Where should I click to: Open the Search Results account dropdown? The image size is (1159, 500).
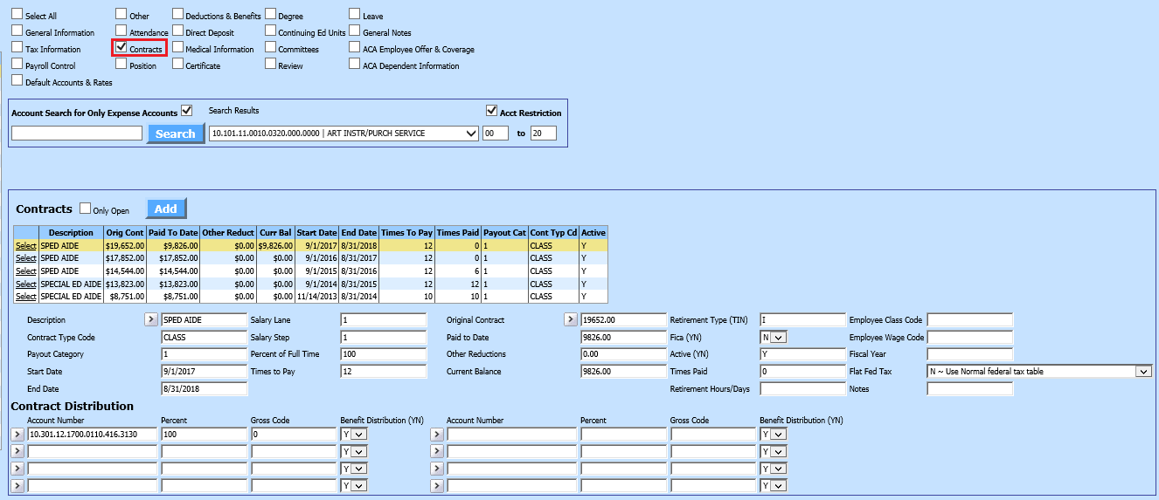coord(344,134)
